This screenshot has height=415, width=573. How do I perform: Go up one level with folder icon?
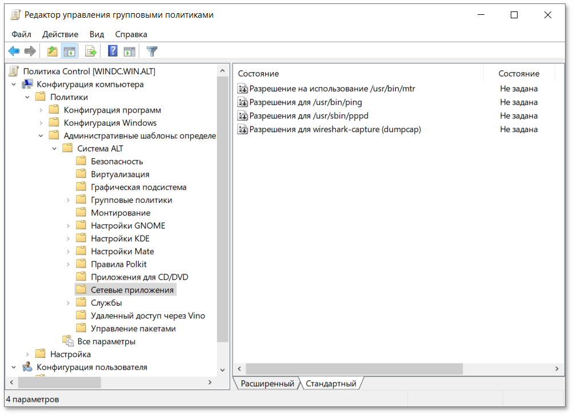pyautogui.click(x=53, y=51)
